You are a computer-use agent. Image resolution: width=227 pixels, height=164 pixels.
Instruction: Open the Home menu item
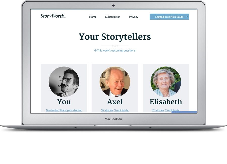pyautogui.click(x=93, y=17)
